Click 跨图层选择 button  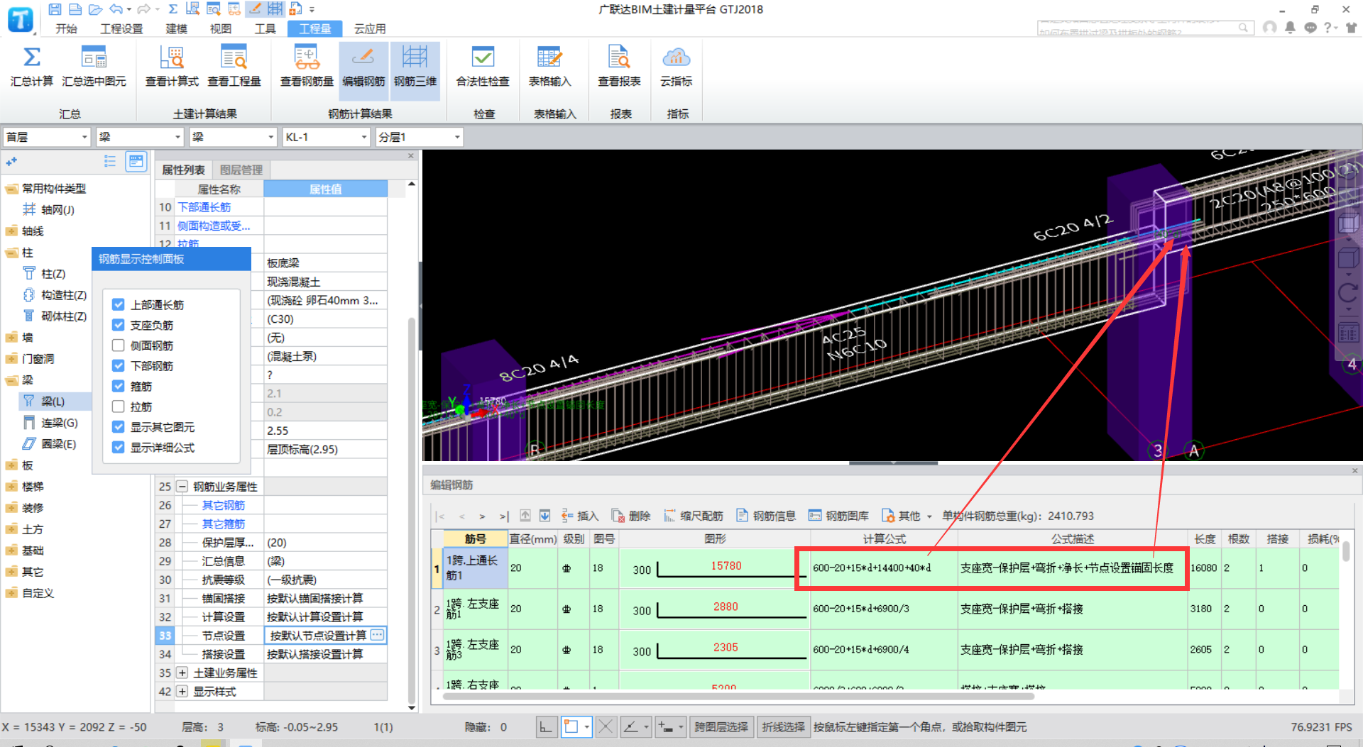pos(721,727)
